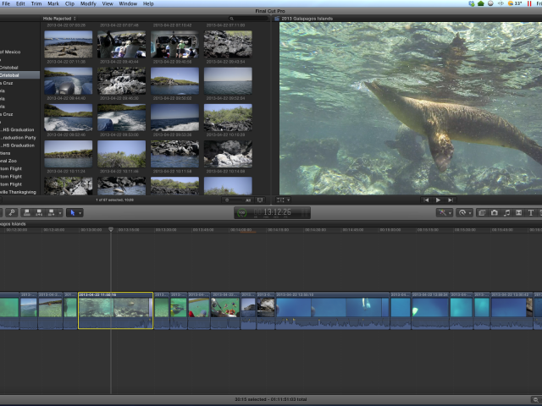Open the Photos browser camera icon
Viewport: 542px width, 406px height.
point(495,212)
